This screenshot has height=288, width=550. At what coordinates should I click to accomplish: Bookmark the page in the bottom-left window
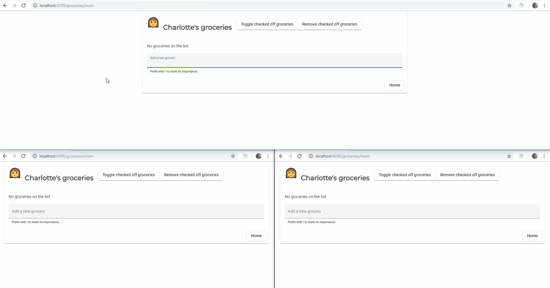[233, 156]
